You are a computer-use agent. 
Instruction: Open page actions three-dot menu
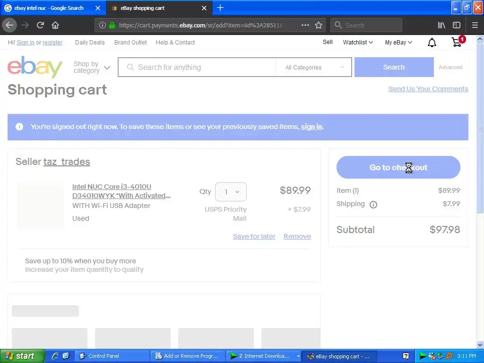305,25
